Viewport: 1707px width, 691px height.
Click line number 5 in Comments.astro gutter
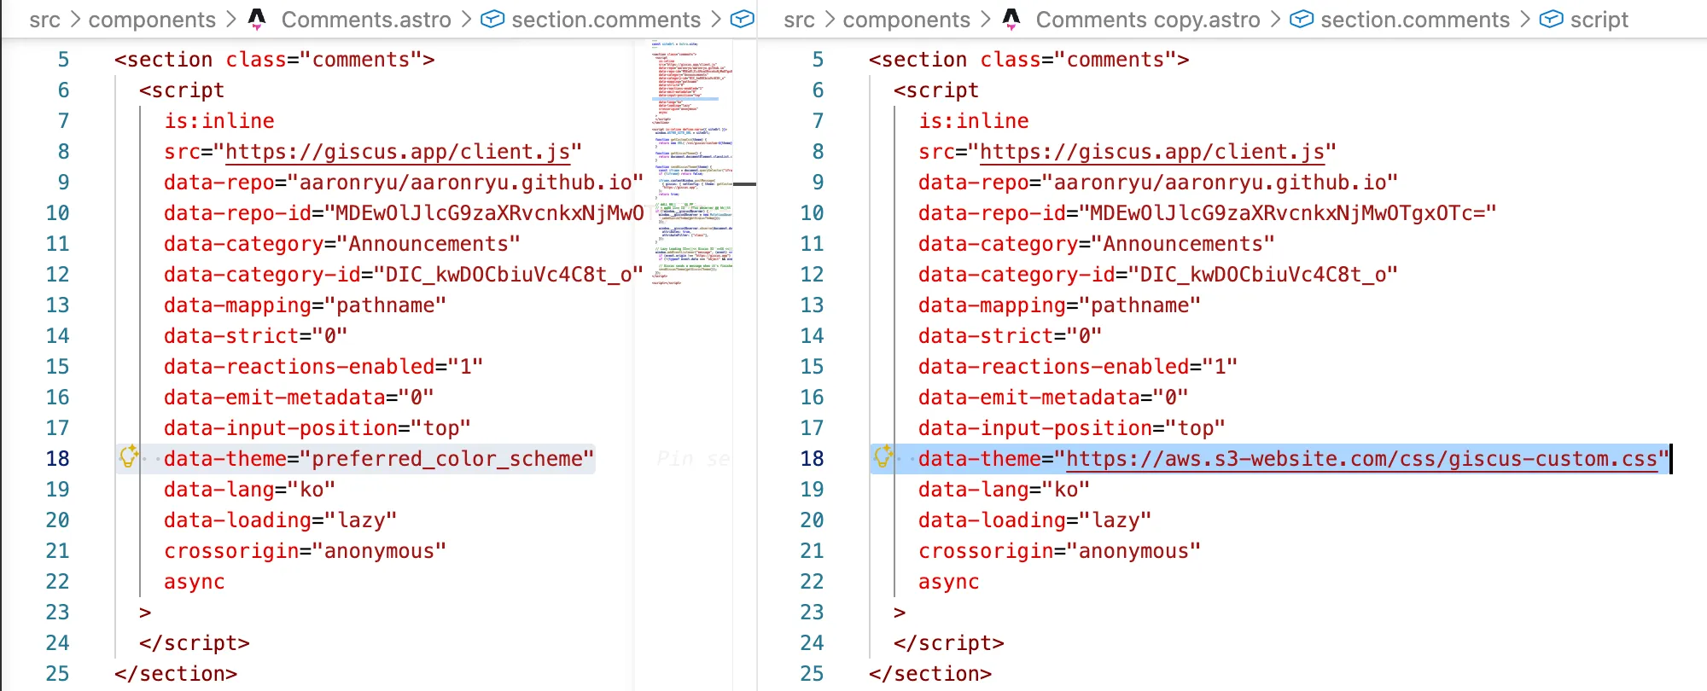(63, 60)
